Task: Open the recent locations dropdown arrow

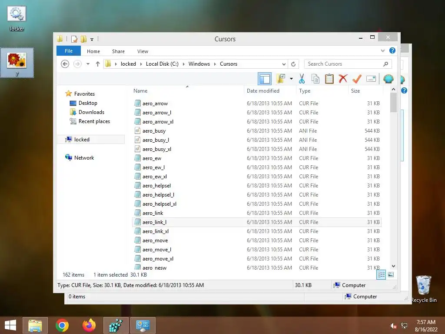Action: coord(88,64)
